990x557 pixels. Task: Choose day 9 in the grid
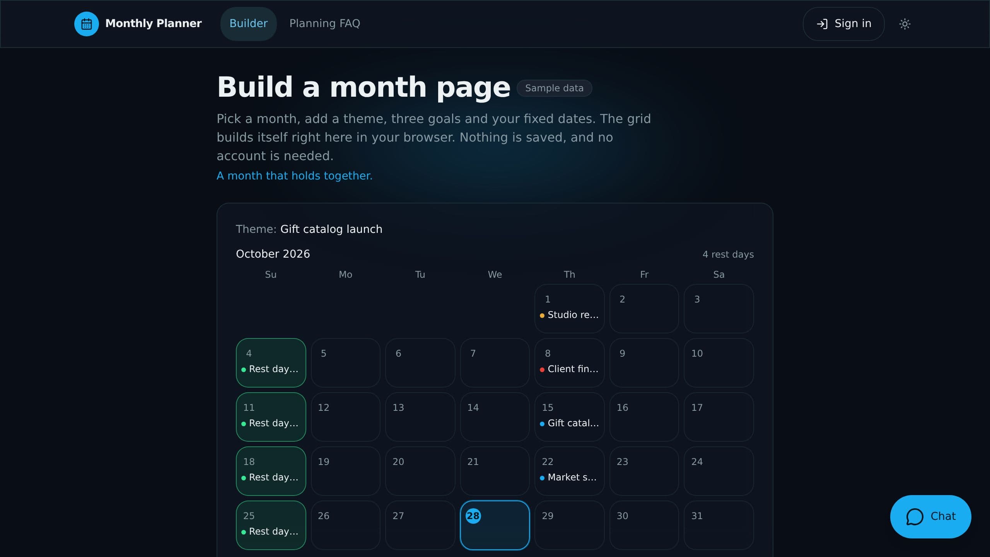pos(644,362)
